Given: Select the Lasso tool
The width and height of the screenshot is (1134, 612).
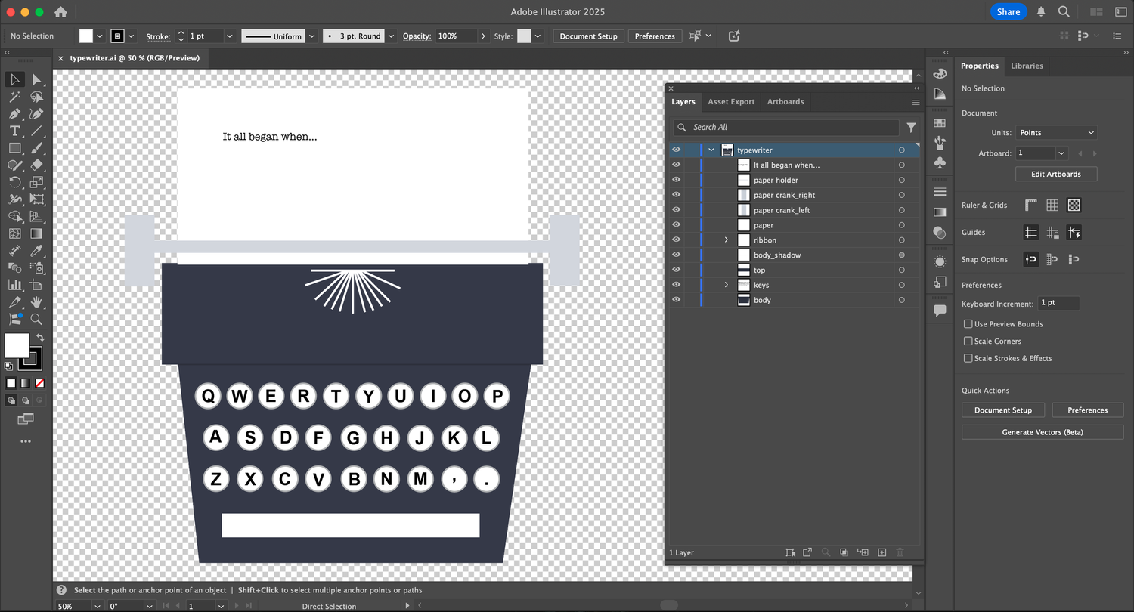Looking at the screenshot, I should point(36,97).
